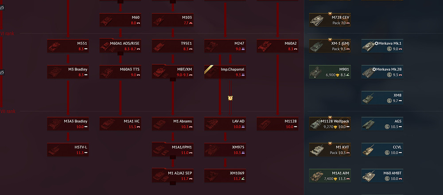Choose the M60 AMBT squadron vehicle
Image resolution: width=443 pixels, height=195 pixels.
coord(382,176)
